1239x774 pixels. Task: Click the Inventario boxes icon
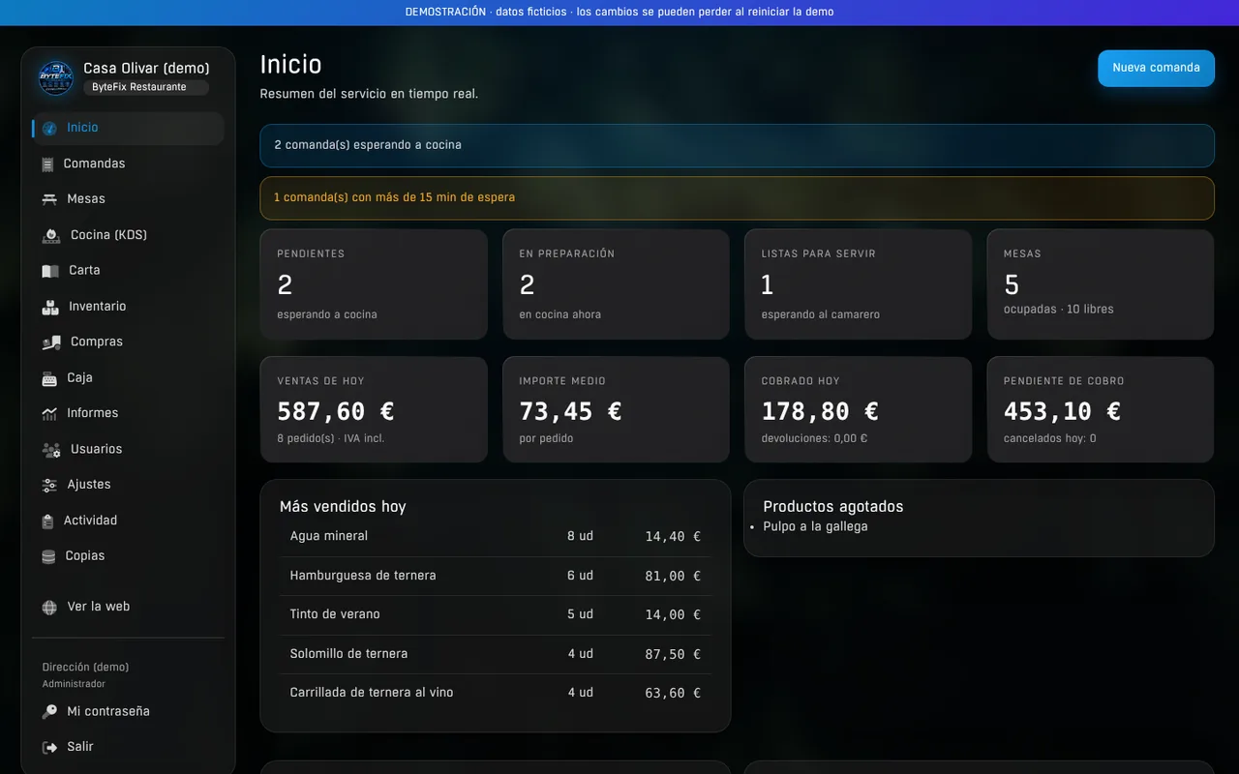click(50, 307)
